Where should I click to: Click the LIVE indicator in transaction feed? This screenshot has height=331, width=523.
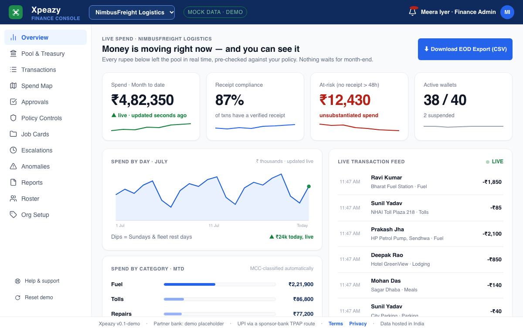click(x=495, y=162)
